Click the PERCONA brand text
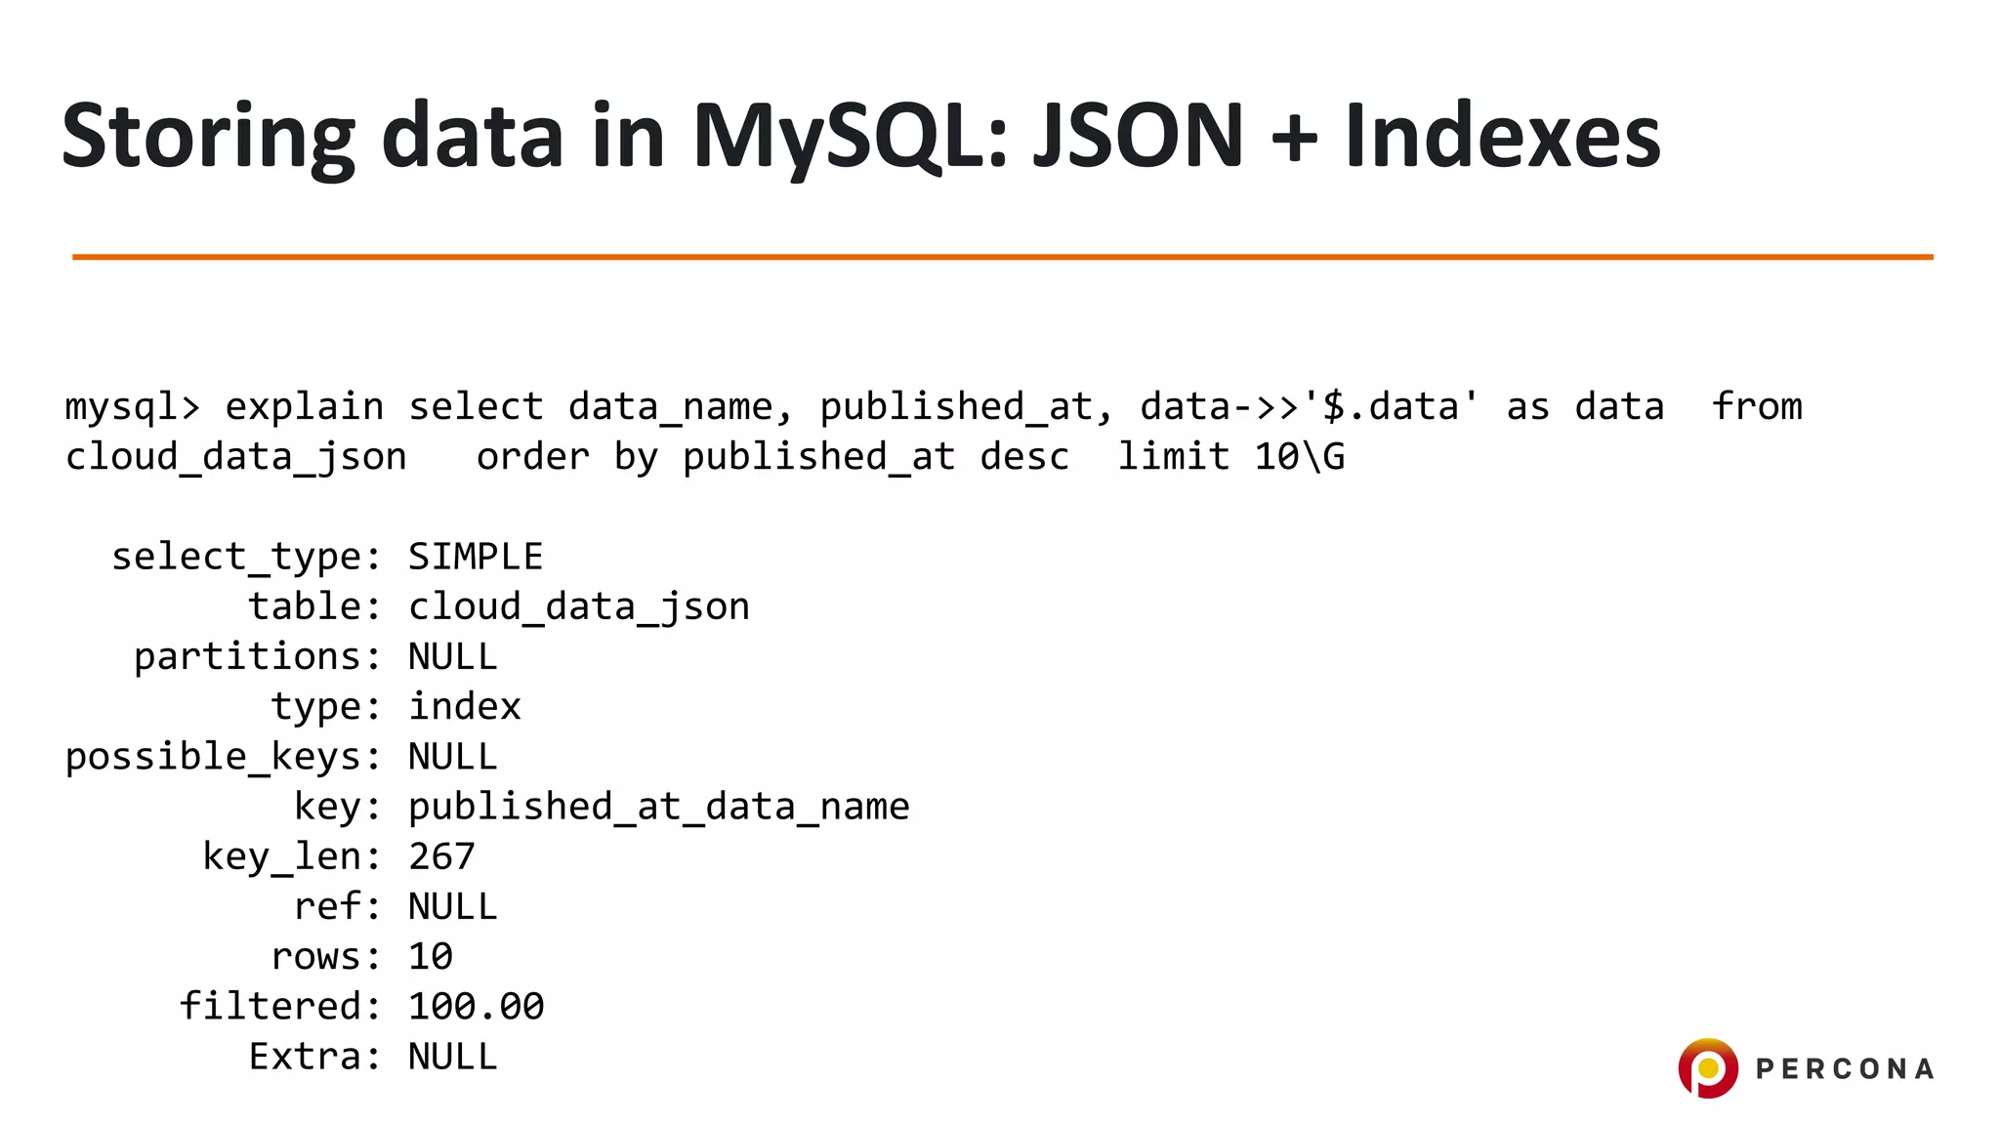Screen dimensions: 2000x1125 [x=1845, y=1069]
